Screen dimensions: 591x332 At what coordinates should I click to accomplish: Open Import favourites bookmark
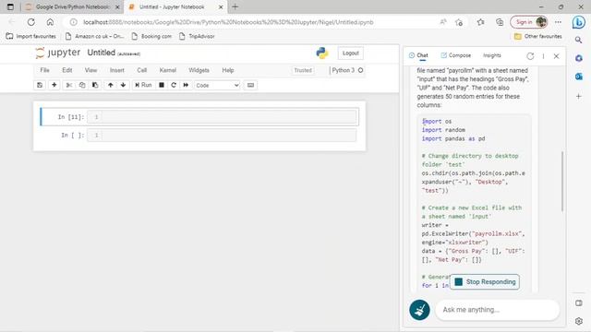30,36
